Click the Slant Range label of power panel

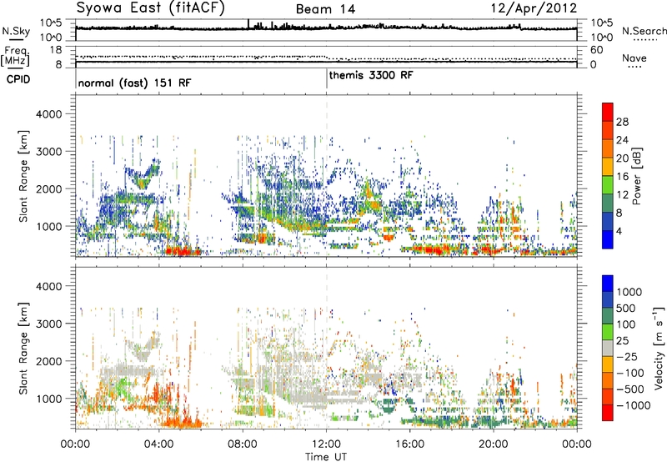click(23, 176)
